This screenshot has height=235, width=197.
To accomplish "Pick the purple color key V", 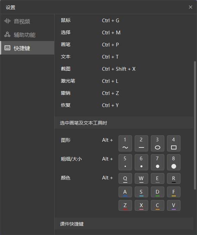I will (x=174, y=205).
